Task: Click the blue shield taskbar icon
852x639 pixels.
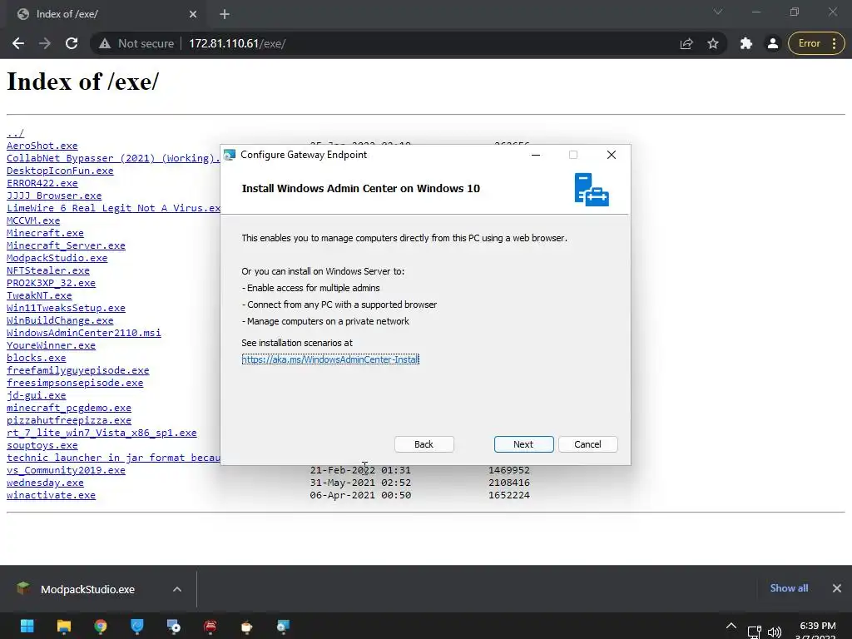Action: 137,626
